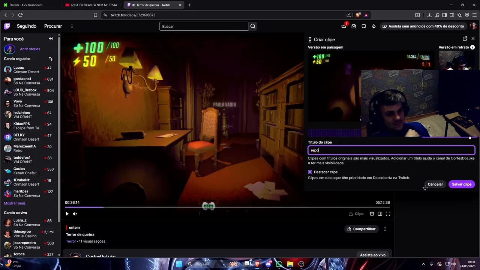Click the ad-free 40% discount offer
480x270 pixels.
(x=423, y=26)
